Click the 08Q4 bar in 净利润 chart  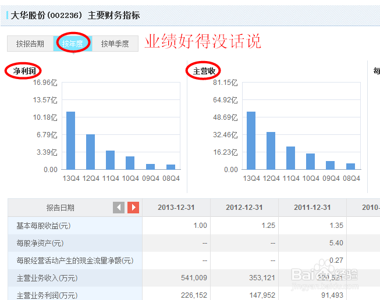point(171,167)
